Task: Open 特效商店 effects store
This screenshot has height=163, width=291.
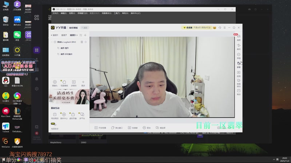Action: point(55,116)
